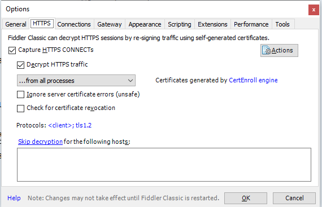Switch to the General tab
The image size is (322, 207).
click(16, 24)
